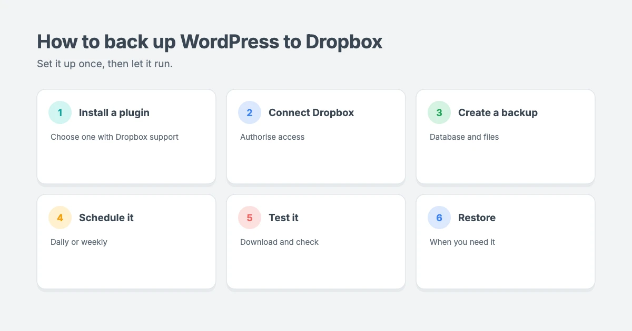Screen dimensions: 632x331
Task: Click the 'Download and check' description
Action: click(279, 242)
